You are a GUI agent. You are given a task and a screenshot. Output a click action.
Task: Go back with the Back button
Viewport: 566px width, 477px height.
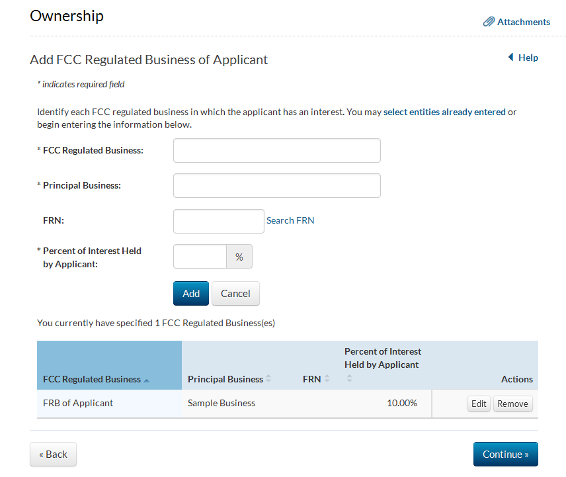(53, 454)
